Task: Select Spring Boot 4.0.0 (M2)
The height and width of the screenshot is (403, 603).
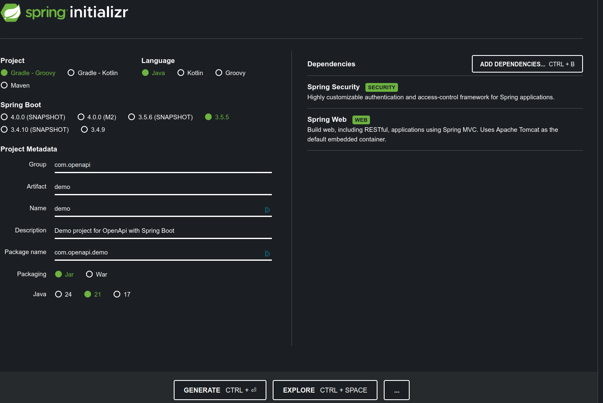Action: tap(97, 117)
